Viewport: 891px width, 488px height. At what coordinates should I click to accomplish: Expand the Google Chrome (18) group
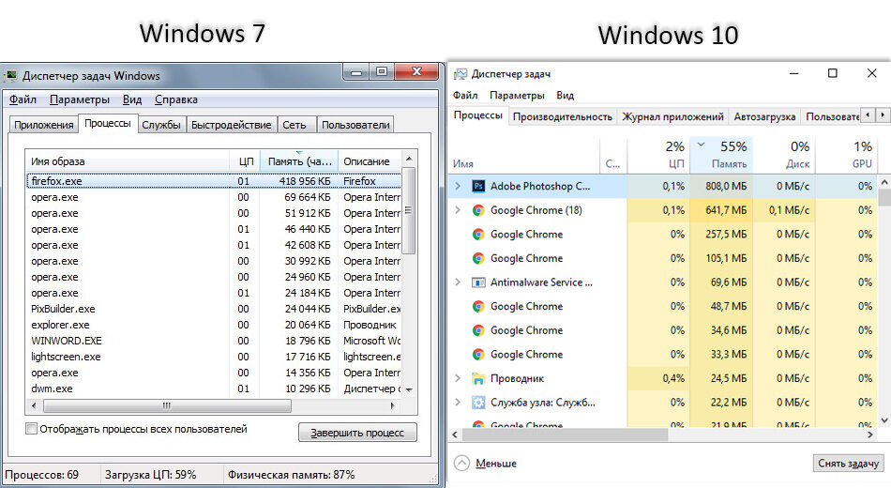pyautogui.click(x=458, y=210)
